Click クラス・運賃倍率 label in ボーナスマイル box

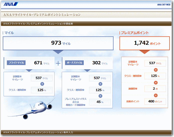tap(75, 90)
